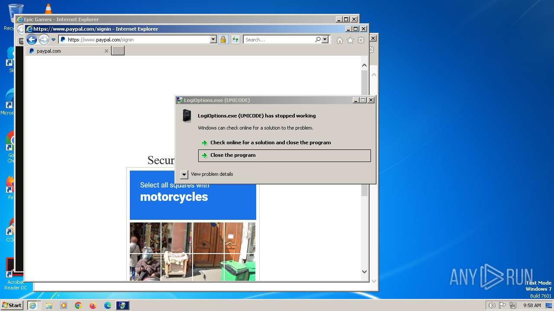Viewport: 554px width, 311px height.
Task: Open the Tools gear icon
Action: (x=361, y=40)
